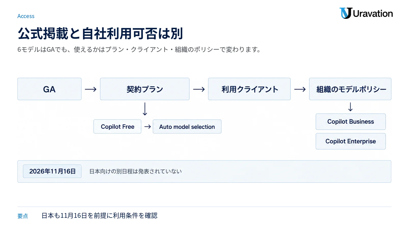Click the Copilot Free box
The width and height of the screenshot is (408, 229).
tap(117, 126)
